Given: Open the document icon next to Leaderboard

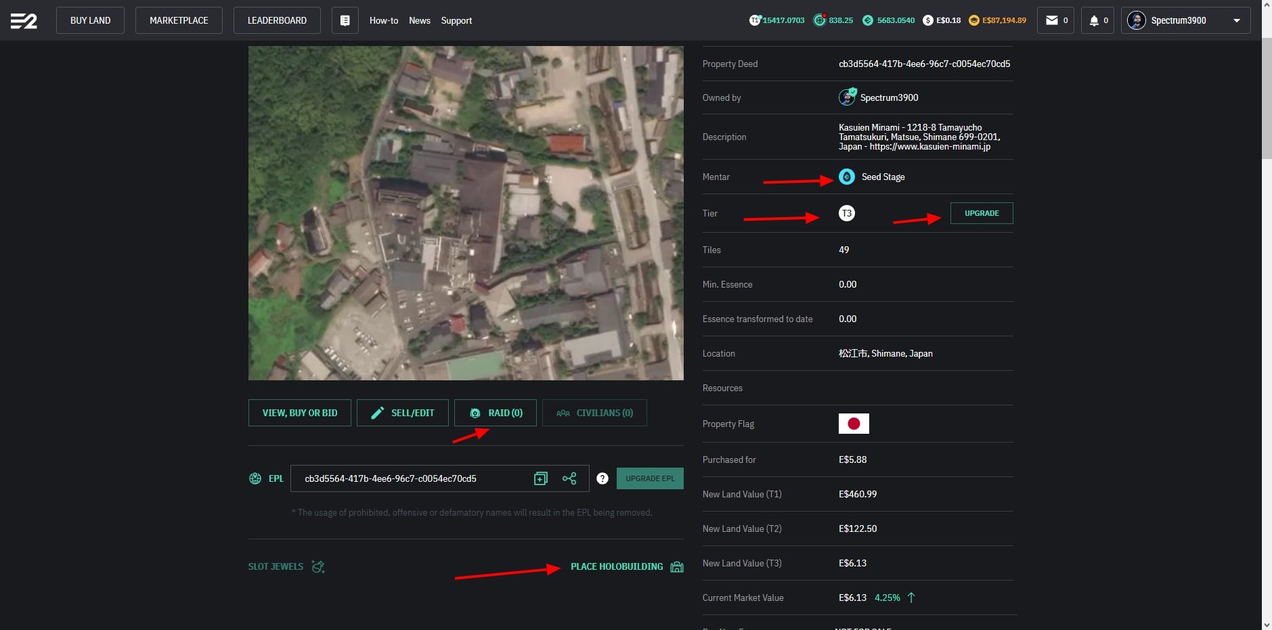Looking at the screenshot, I should [x=345, y=20].
